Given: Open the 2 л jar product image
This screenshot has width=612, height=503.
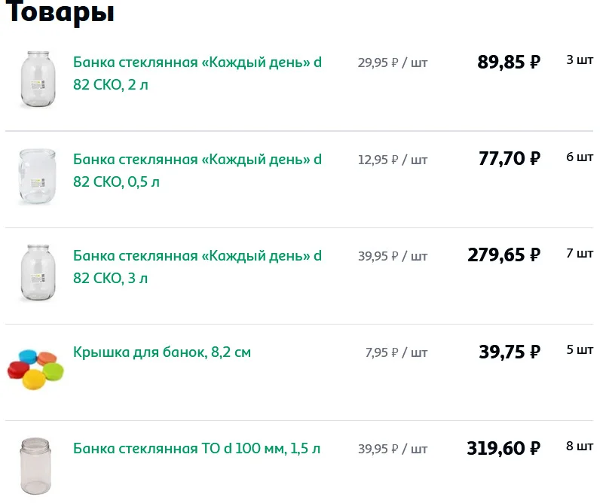Looking at the screenshot, I should click(36, 78).
